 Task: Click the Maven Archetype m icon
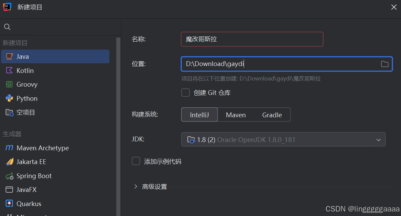9,148
